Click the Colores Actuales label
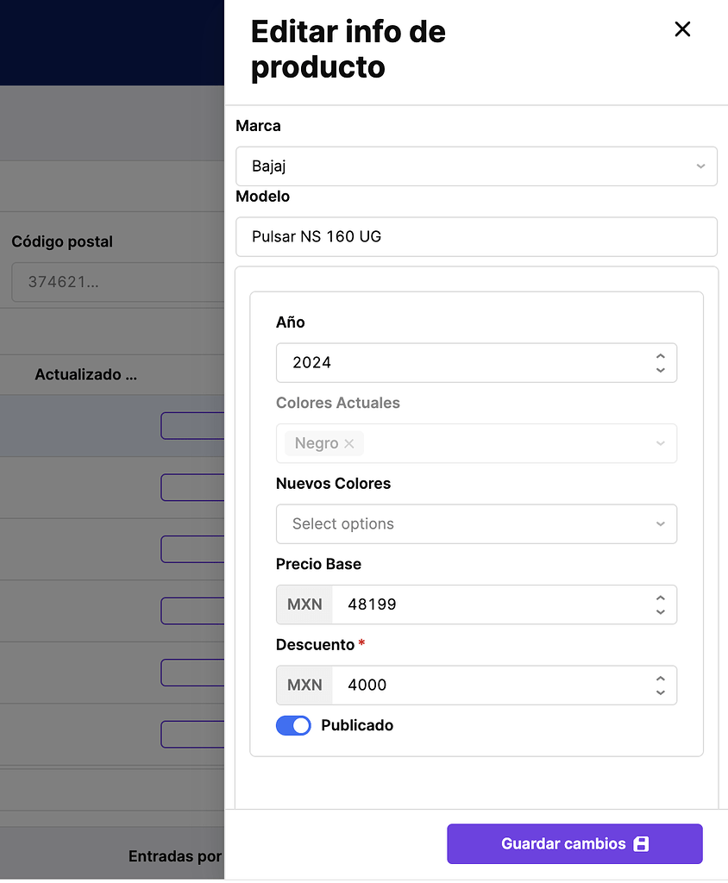728x883 pixels. click(338, 403)
